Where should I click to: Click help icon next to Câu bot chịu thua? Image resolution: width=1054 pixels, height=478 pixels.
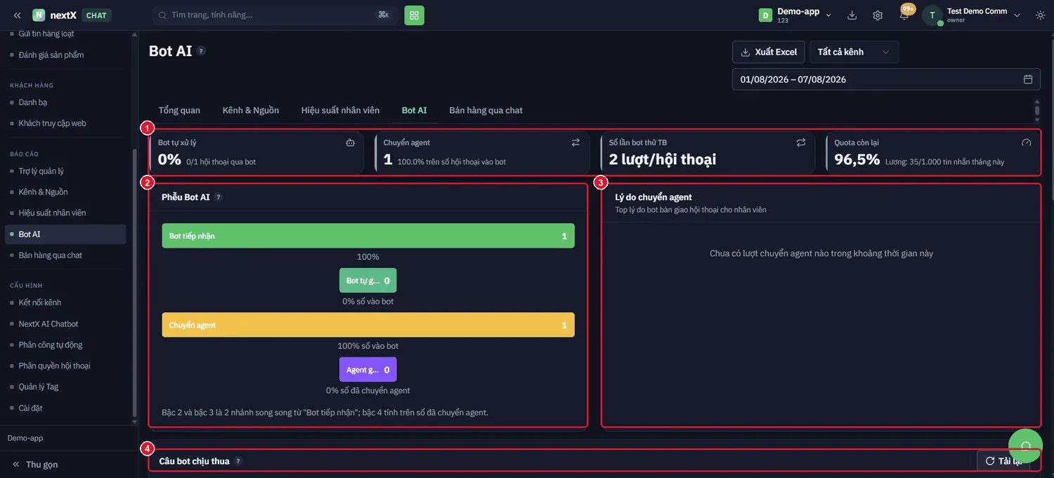[x=238, y=461]
